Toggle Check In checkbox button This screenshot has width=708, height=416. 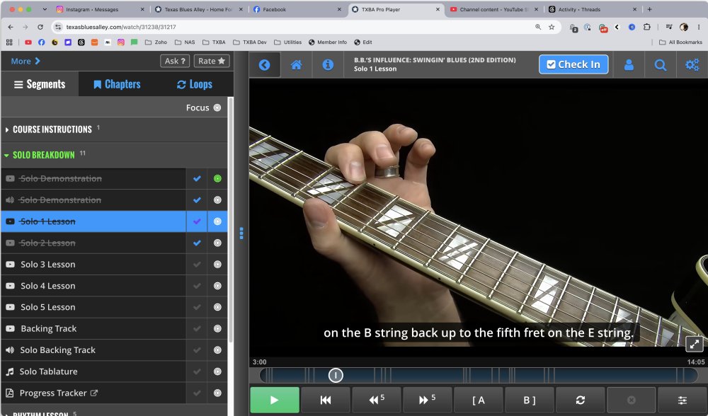click(x=573, y=64)
